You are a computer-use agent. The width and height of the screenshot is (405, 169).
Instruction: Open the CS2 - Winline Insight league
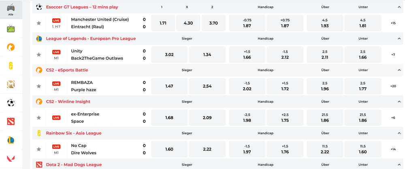tap(68, 102)
